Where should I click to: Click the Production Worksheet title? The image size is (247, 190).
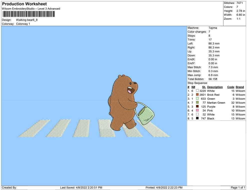[x=24, y=4]
